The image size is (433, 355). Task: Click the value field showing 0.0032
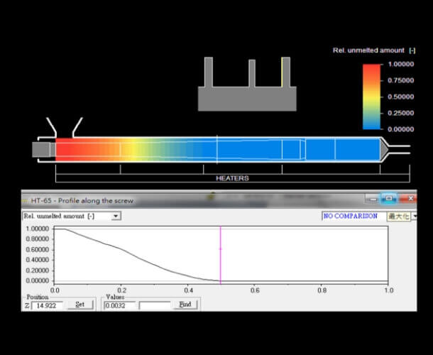pos(119,305)
